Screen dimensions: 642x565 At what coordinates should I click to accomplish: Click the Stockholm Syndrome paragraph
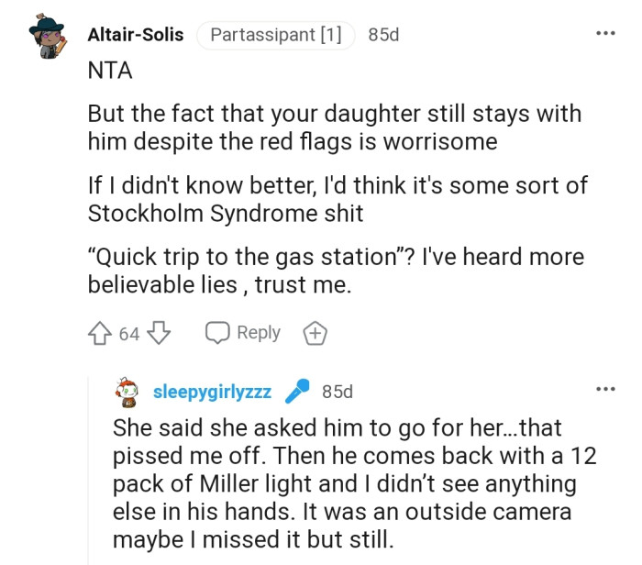click(x=338, y=199)
